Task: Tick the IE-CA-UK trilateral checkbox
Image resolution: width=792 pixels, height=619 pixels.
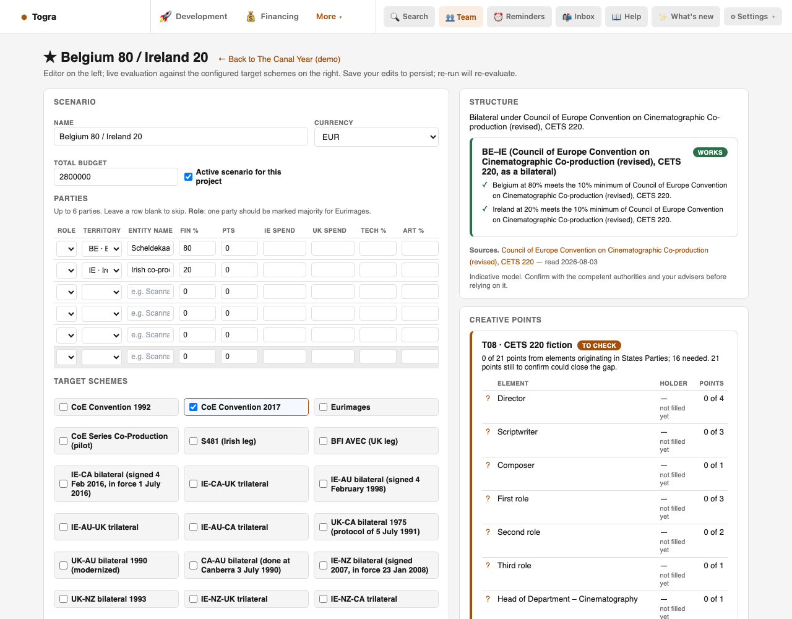Action: coord(193,483)
